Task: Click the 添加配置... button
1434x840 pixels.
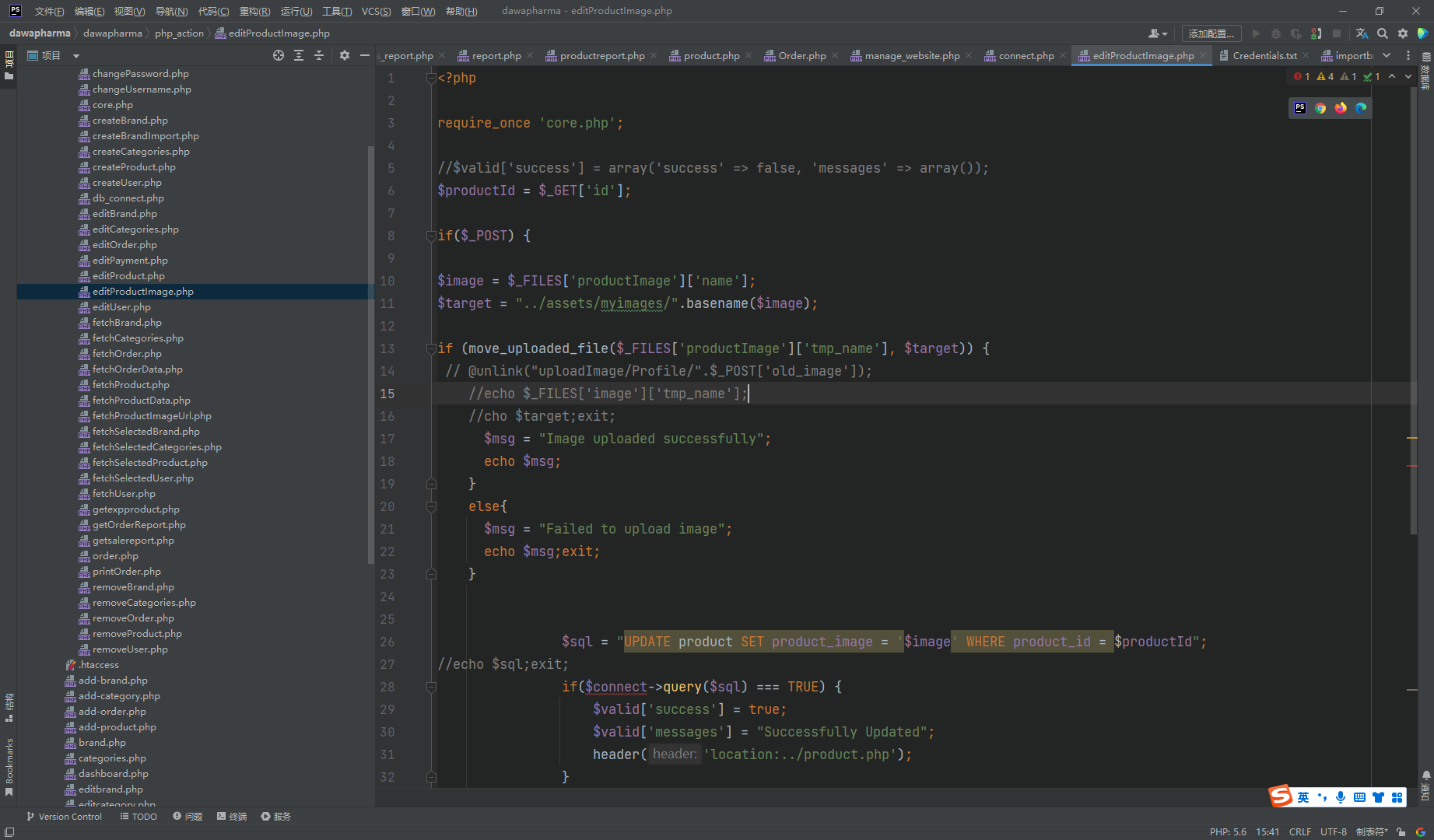Action: point(1211,33)
